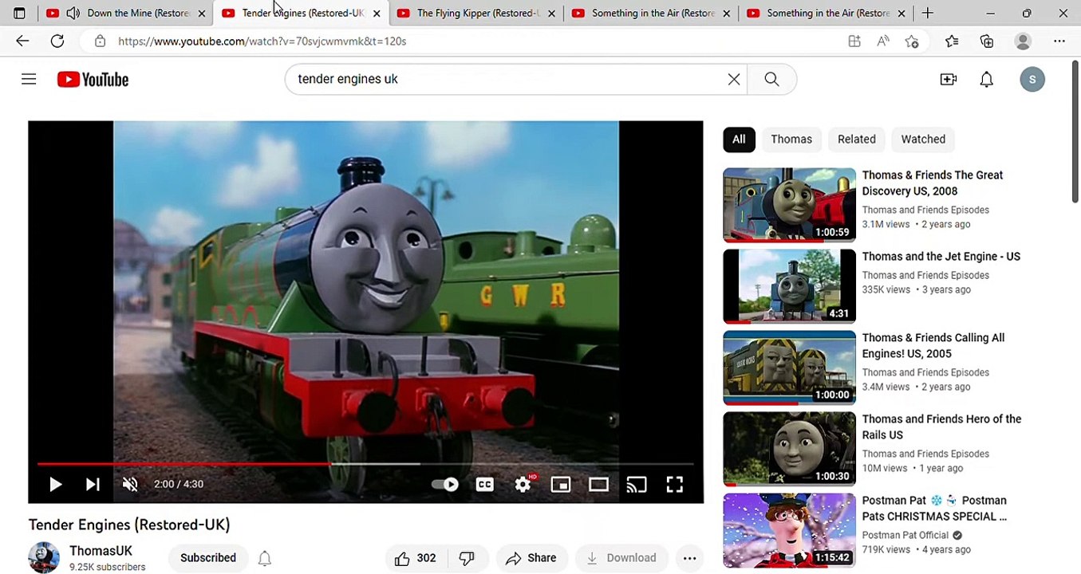View site information lock icon
The height and width of the screenshot is (574, 1081).
coord(100,41)
